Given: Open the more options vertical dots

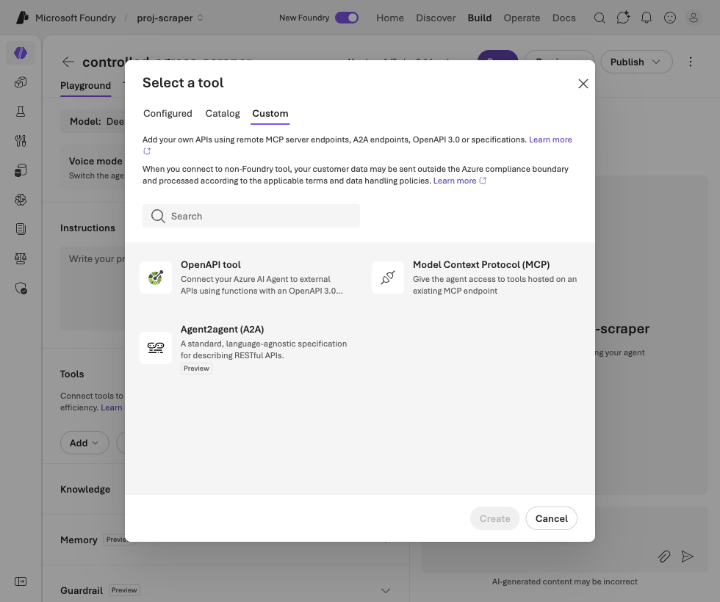Looking at the screenshot, I should (x=690, y=62).
